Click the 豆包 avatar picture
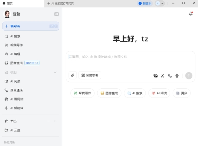Image resolution: width=198 pixels, height=146 pixels. (x=7, y=14)
